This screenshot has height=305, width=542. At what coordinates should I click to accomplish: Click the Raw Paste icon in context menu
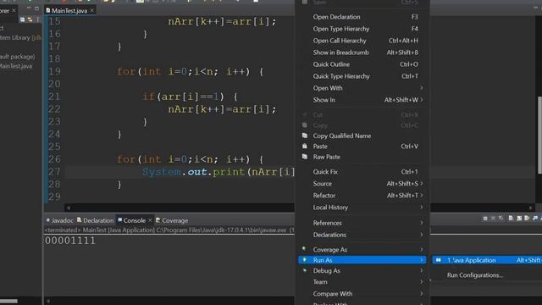pyautogui.click(x=305, y=157)
